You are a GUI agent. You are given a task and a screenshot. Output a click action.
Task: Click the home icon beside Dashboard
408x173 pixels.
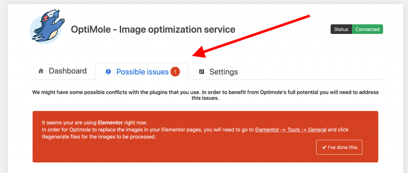click(x=41, y=71)
